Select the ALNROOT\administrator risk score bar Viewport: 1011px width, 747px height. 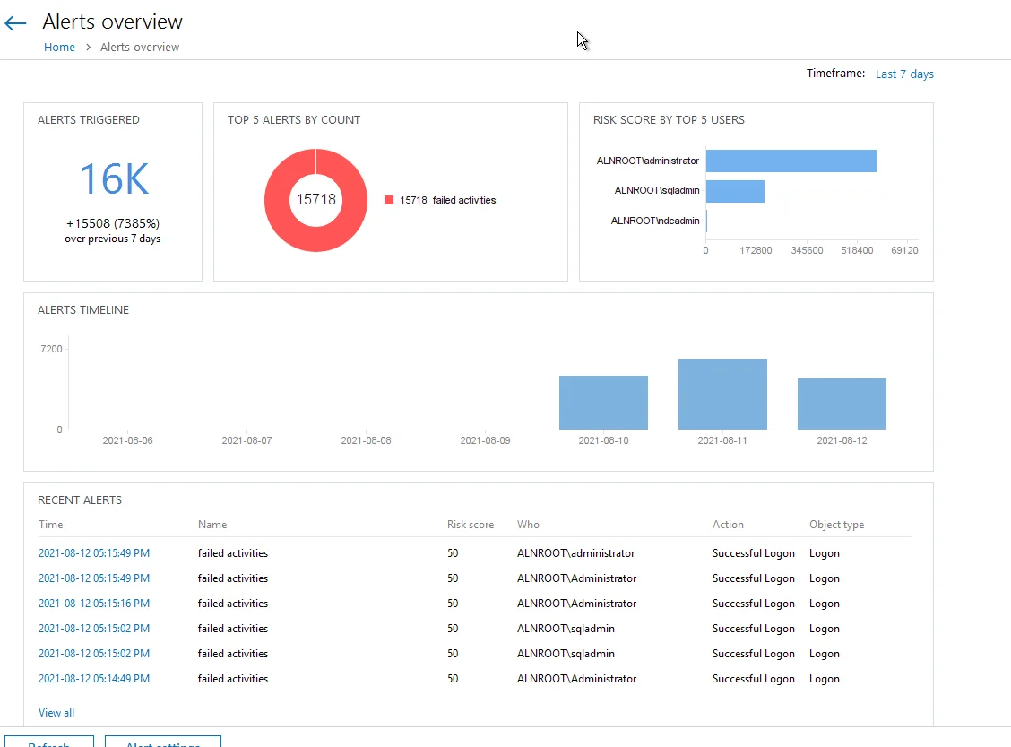click(791, 161)
